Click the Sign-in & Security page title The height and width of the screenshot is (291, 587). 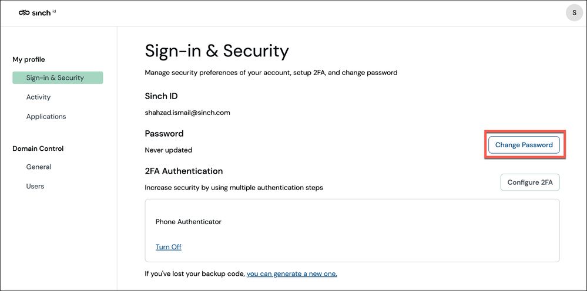click(x=217, y=51)
